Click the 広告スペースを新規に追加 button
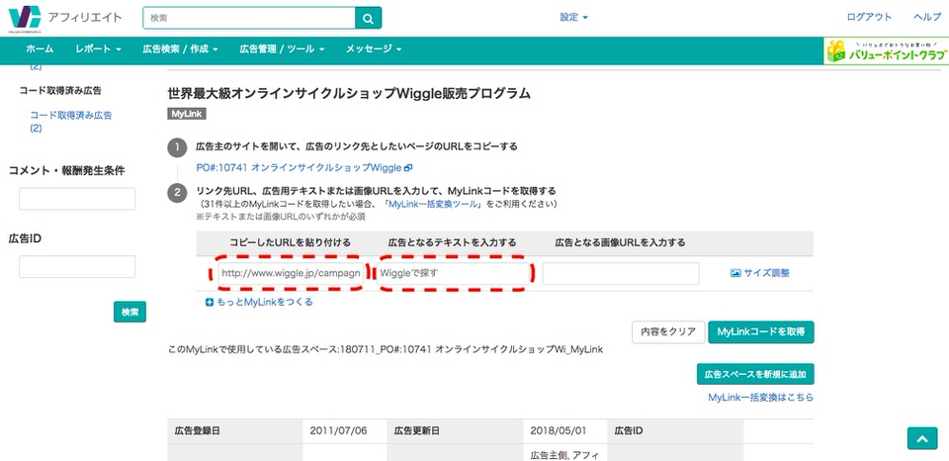Screen dimensions: 949x461 click(x=755, y=374)
